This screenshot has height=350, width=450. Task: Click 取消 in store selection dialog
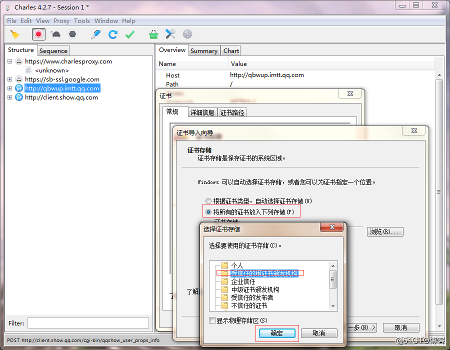(319, 333)
